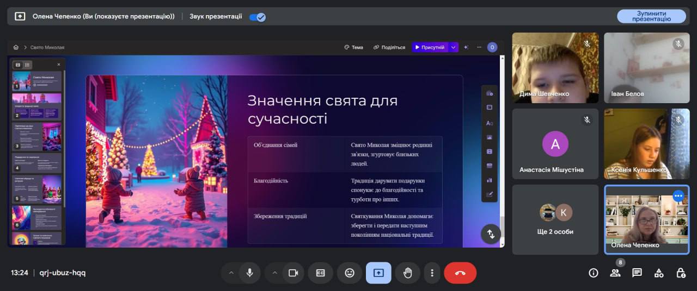
Task: Open the in-call chat panel
Action: click(637, 273)
